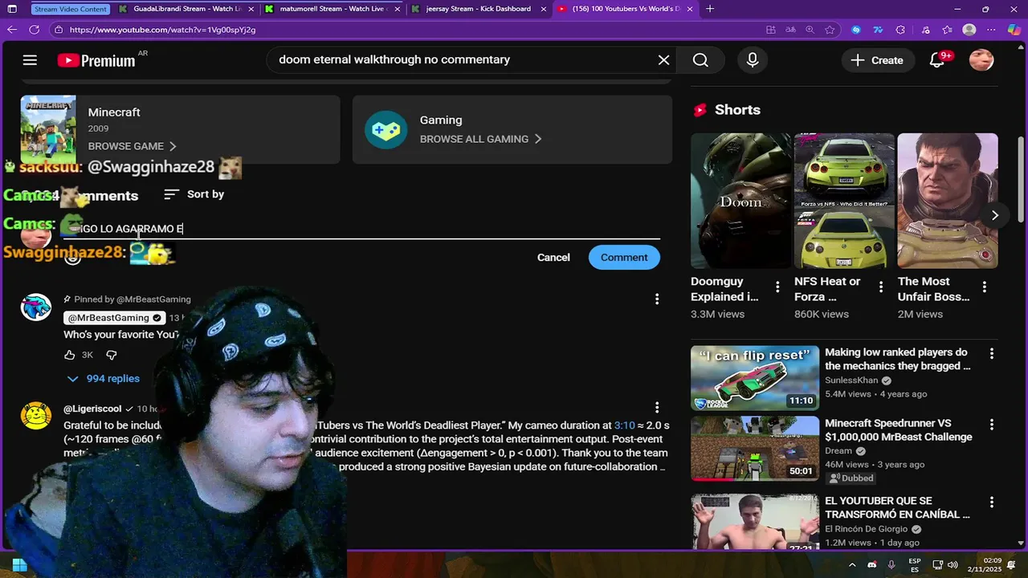Play the Minecraft Speedrunner video thumbnail
The height and width of the screenshot is (578, 1028).
point(755,448)
